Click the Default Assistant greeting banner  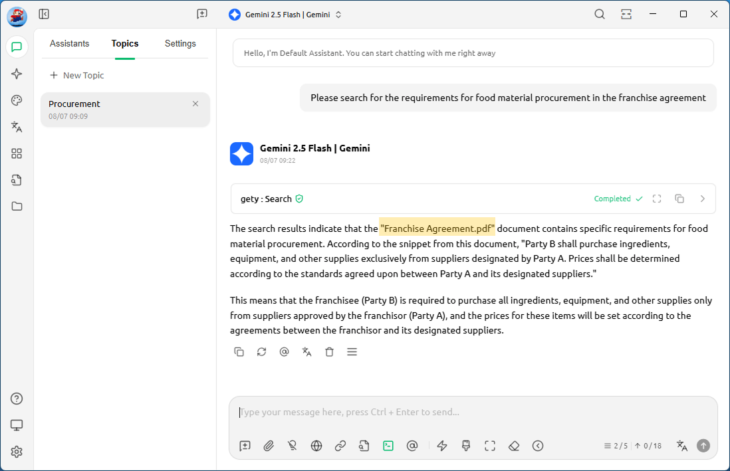(x=473, y=53)
